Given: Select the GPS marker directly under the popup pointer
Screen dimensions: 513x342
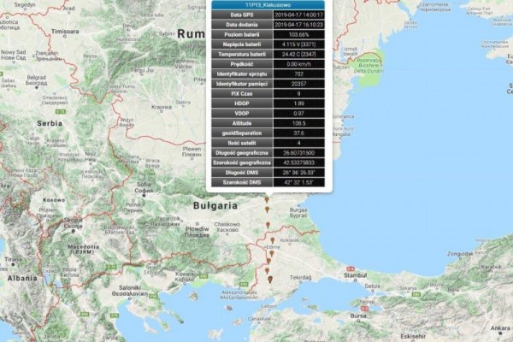Looking at the screenshot, I should click(267, 199).
